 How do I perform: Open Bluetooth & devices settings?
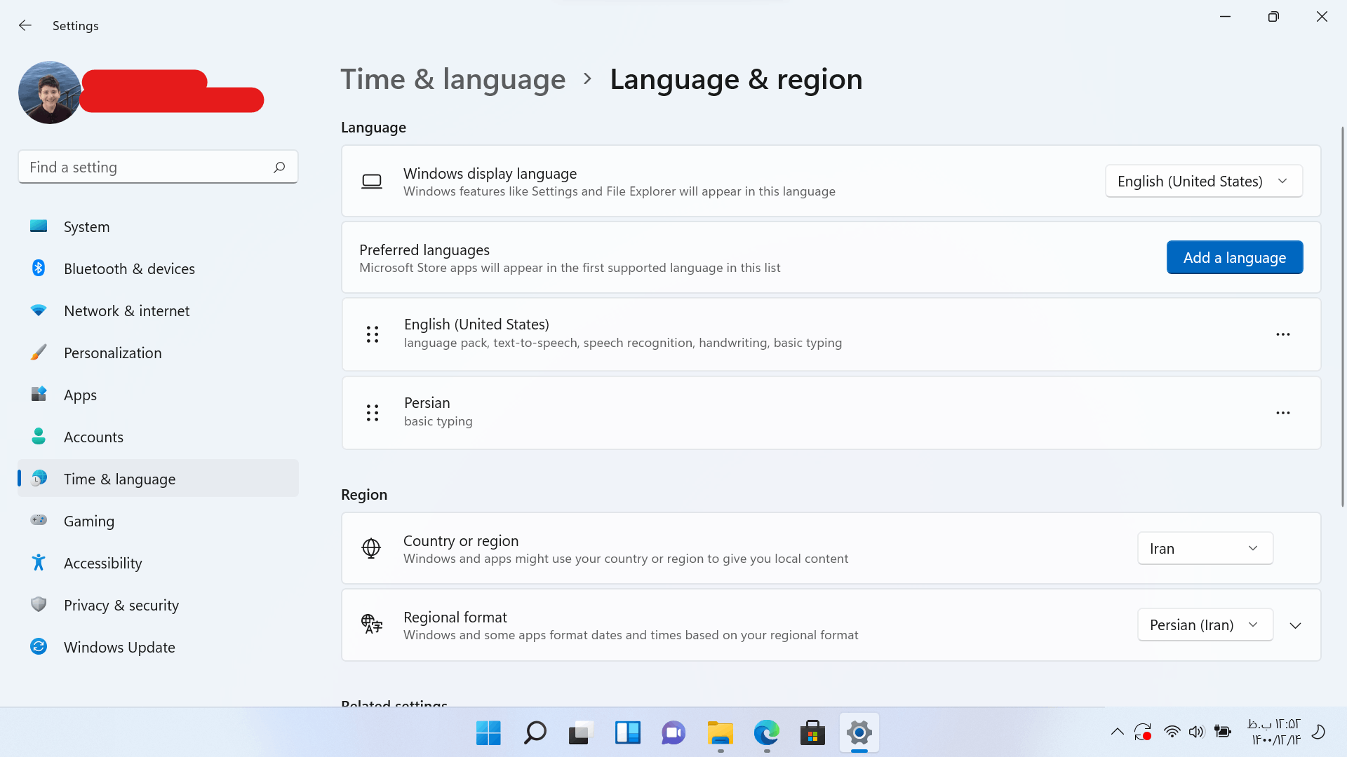tap(159, 268)
